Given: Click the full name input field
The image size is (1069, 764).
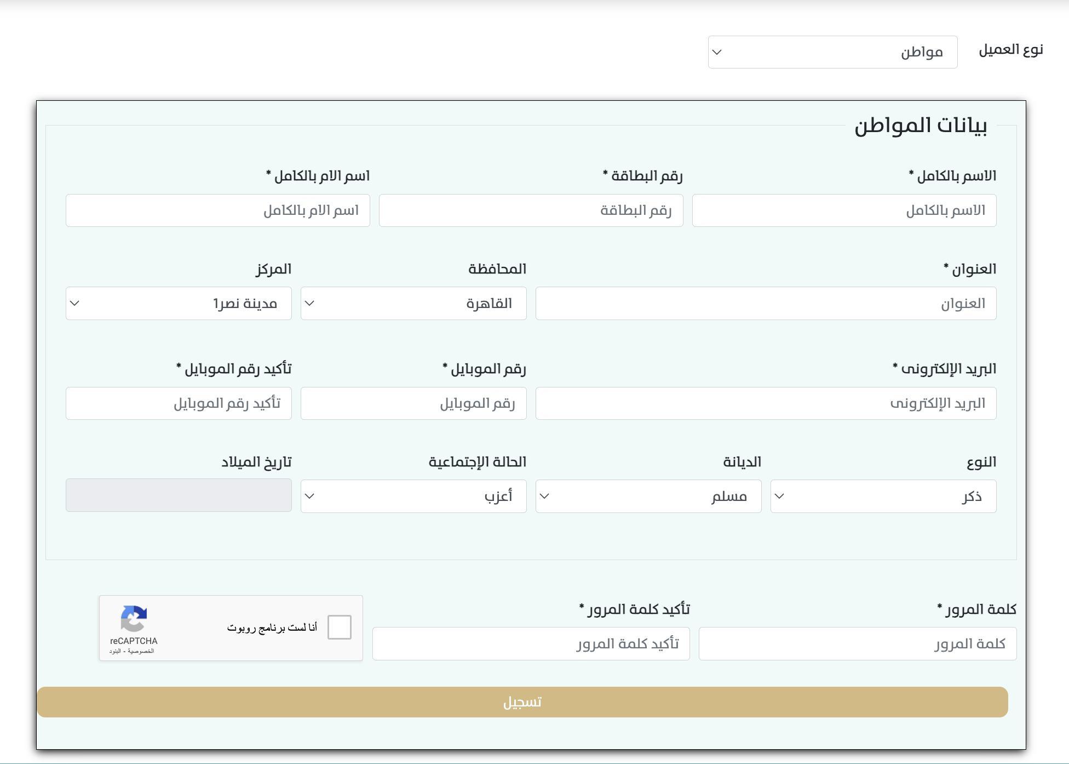Looking at the screenshot, I should pos(843,210).
